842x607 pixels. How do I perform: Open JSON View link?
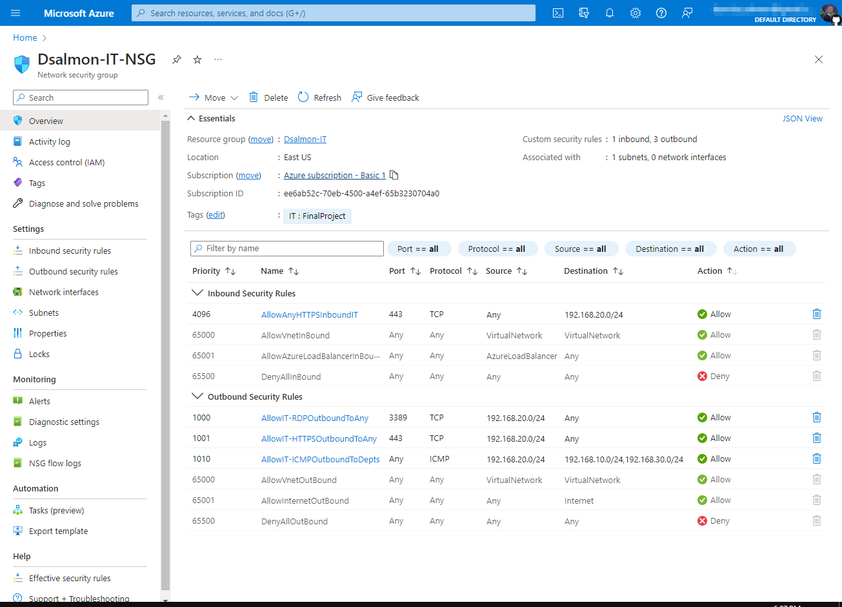click(x=803, y=118)
